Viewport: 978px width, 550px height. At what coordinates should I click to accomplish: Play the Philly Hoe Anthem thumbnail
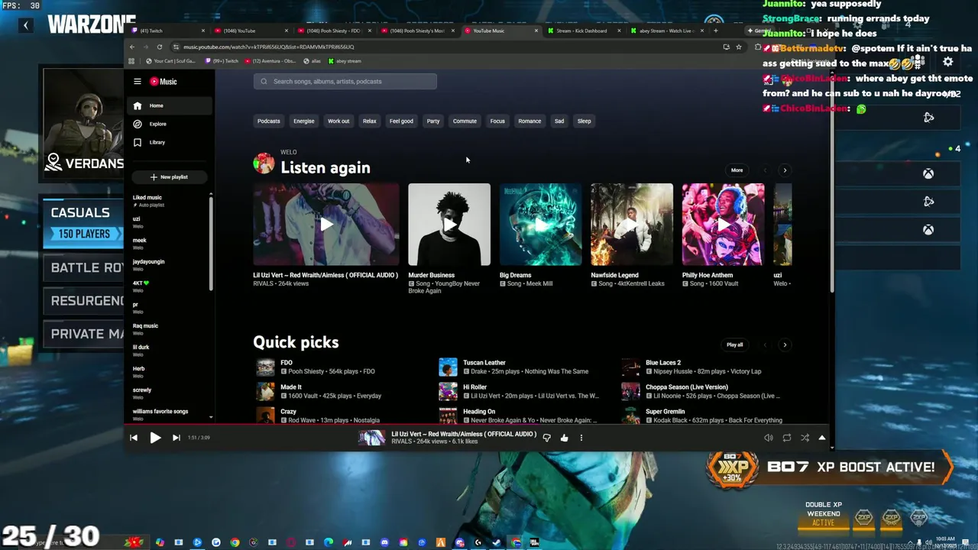[x=723, y=225]
